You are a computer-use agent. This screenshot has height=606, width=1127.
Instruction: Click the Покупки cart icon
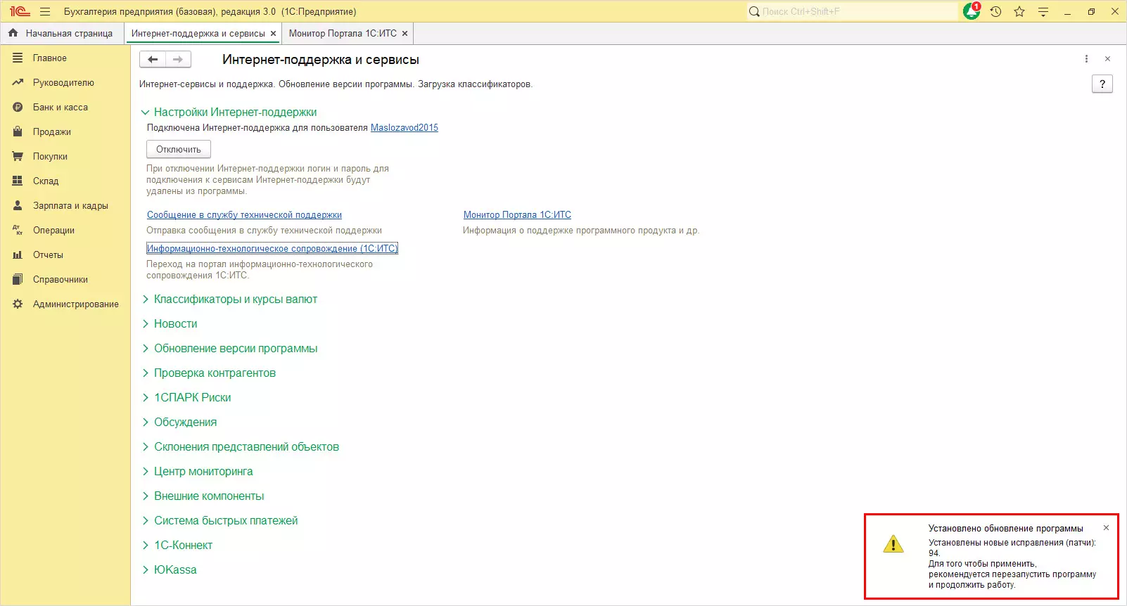point(18,157)
